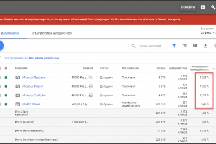This screenshot has height=144, width=216.
Task: Toggle green status dot for Продажа campaign
Action: click(x=6, y=77)
